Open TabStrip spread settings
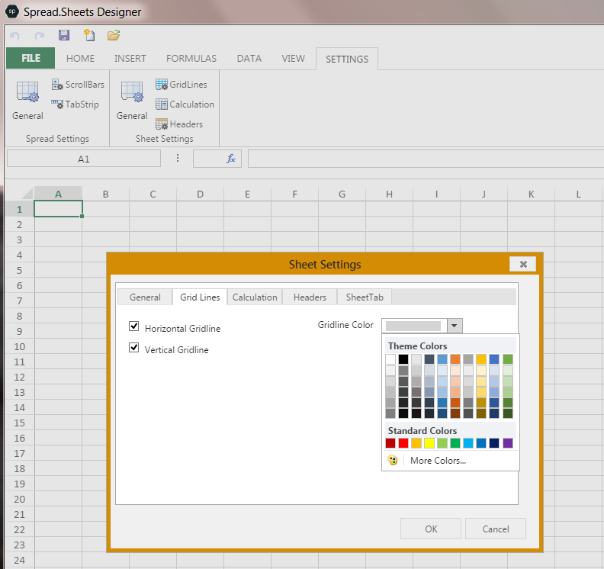This screenshot has width=604, height=569. click(75, 104)
